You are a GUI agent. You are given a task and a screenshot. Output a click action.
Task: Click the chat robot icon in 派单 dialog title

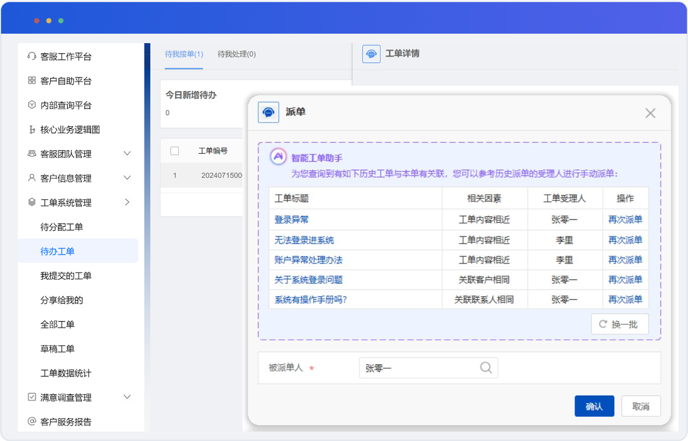(268, 112)
